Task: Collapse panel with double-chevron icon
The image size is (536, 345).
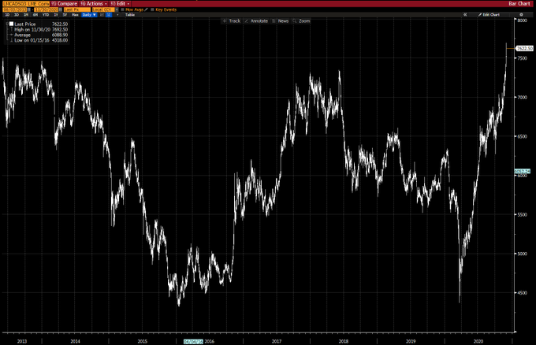Action: pyautogui.click(x=465, y=15)
